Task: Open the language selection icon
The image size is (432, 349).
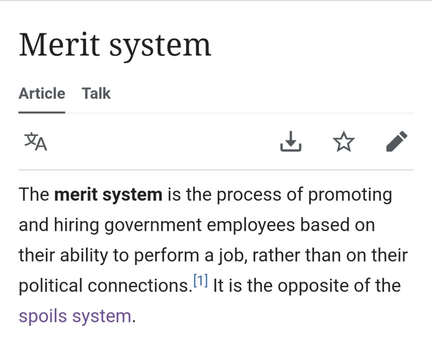Action: (x=35, y=142)
